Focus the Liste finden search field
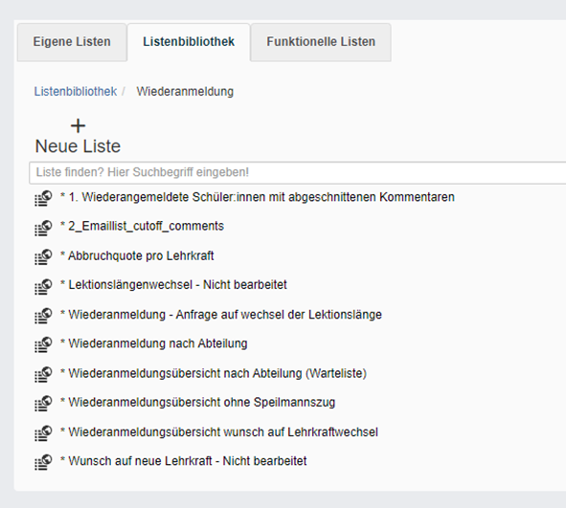566x508 pixels. 298,173
